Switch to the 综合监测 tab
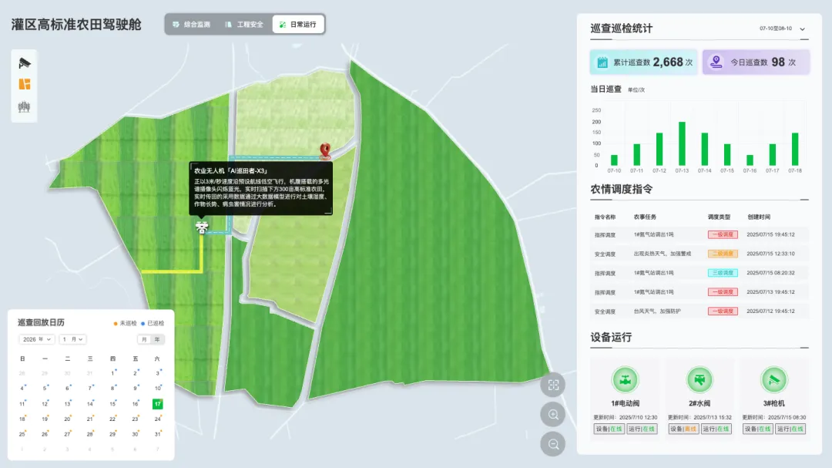 (192, 25)
